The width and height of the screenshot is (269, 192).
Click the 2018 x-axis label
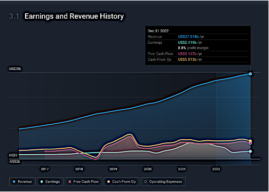tap(79, 169)
